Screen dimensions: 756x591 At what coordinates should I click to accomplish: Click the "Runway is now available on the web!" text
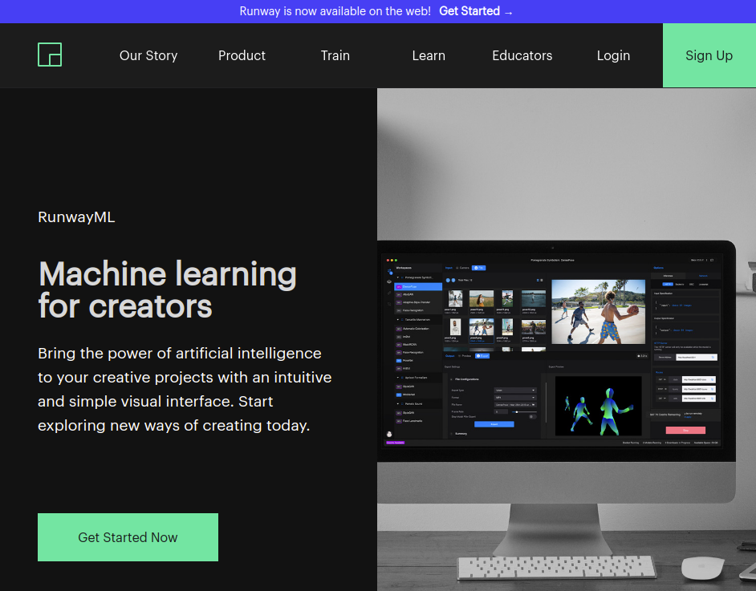coord(335,11)
